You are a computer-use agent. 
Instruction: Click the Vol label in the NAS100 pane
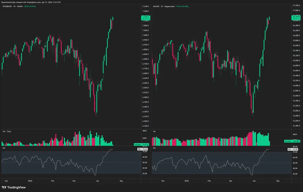click(x=154, y=131)
